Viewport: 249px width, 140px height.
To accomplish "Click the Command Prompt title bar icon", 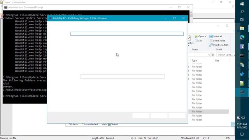I will [6, 7].
